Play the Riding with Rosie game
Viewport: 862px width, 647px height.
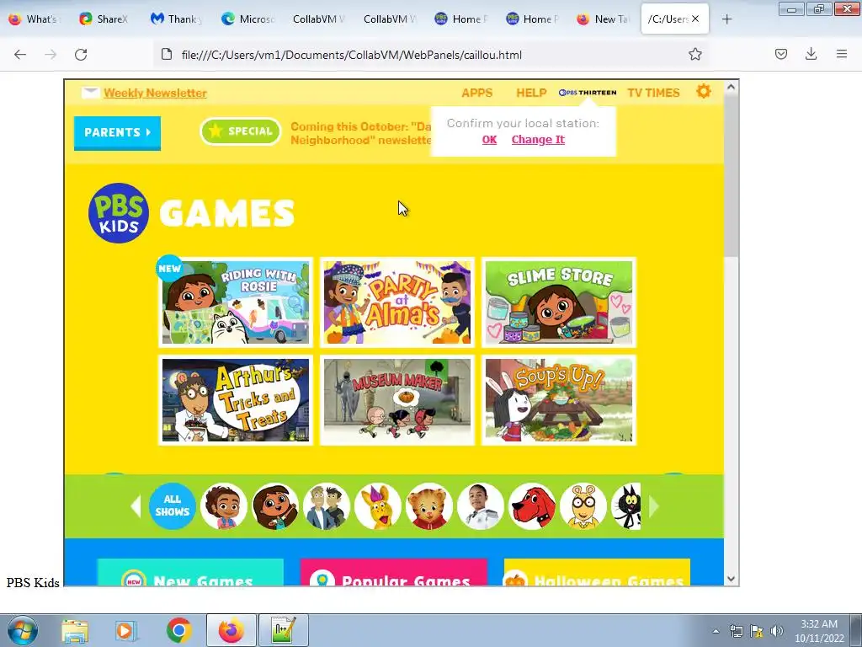tap(236, 302)
